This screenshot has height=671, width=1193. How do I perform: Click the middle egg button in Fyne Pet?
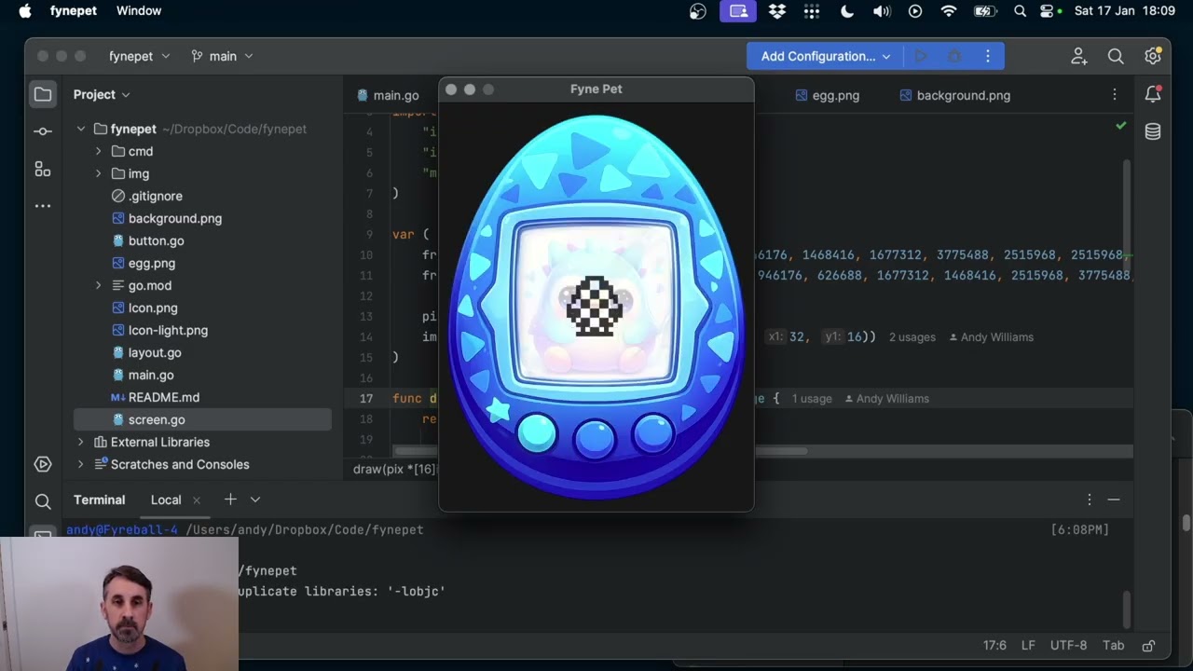(x=596, y=437)
